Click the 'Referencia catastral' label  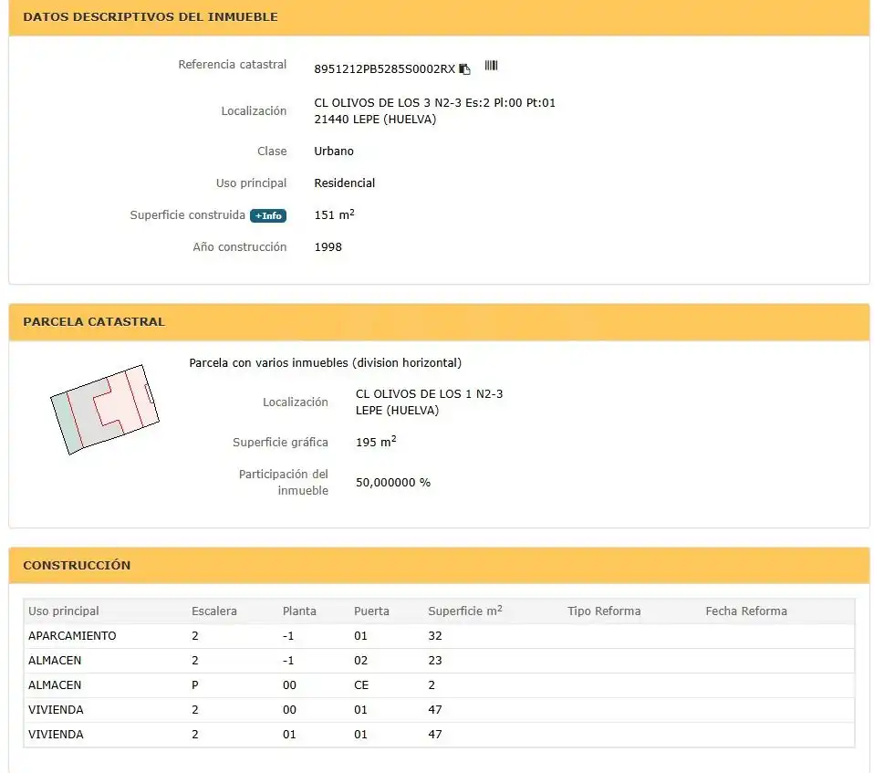click(x=233, y=65)
